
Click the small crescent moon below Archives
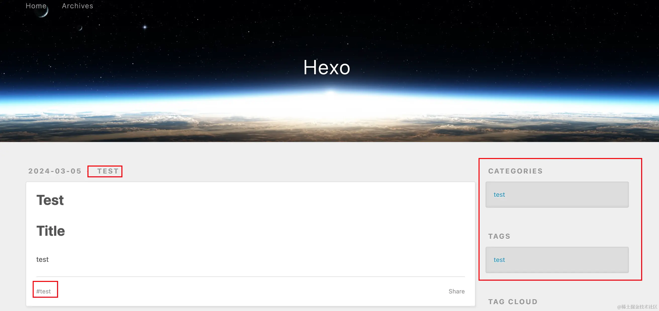click(80, 28)
